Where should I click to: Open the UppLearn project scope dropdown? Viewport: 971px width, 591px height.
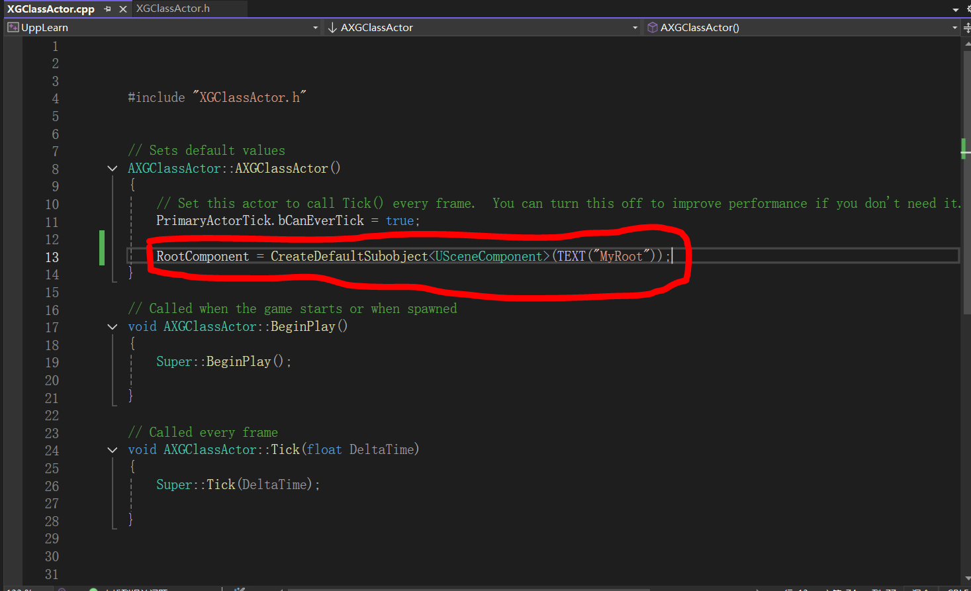pyautogui.click(x=315, y=28)
